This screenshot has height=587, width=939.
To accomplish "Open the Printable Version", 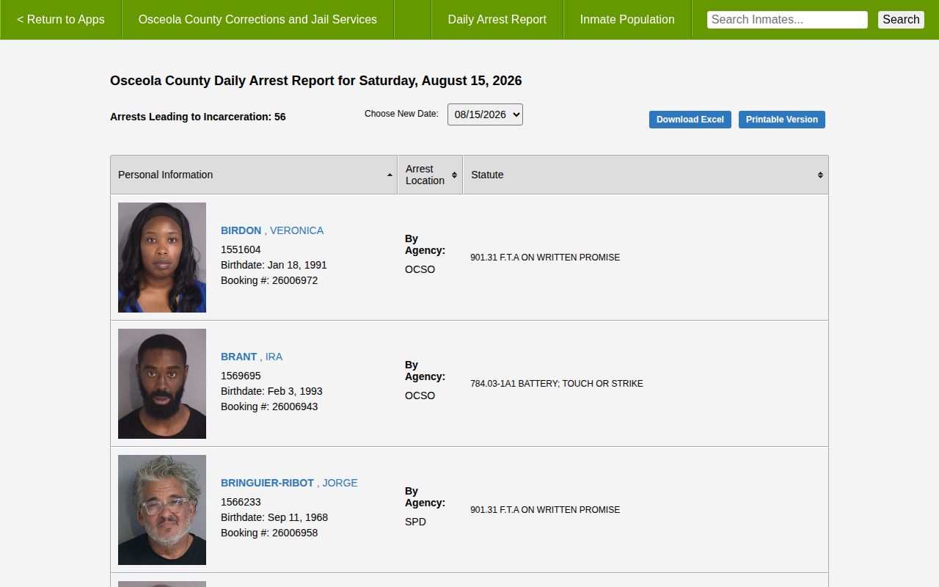I will click(782, 120).
